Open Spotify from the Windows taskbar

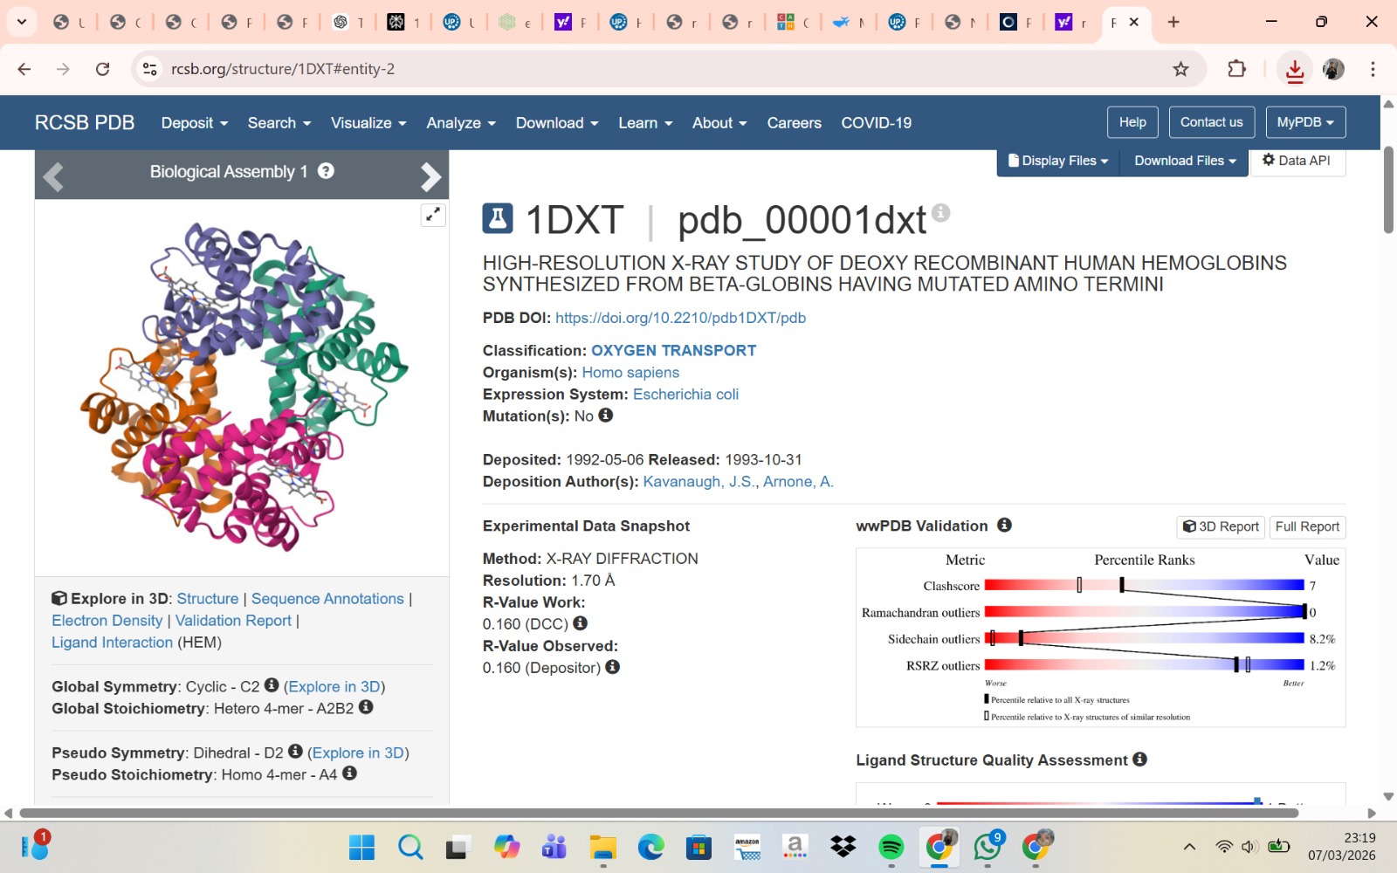click(x=891, y=846)
